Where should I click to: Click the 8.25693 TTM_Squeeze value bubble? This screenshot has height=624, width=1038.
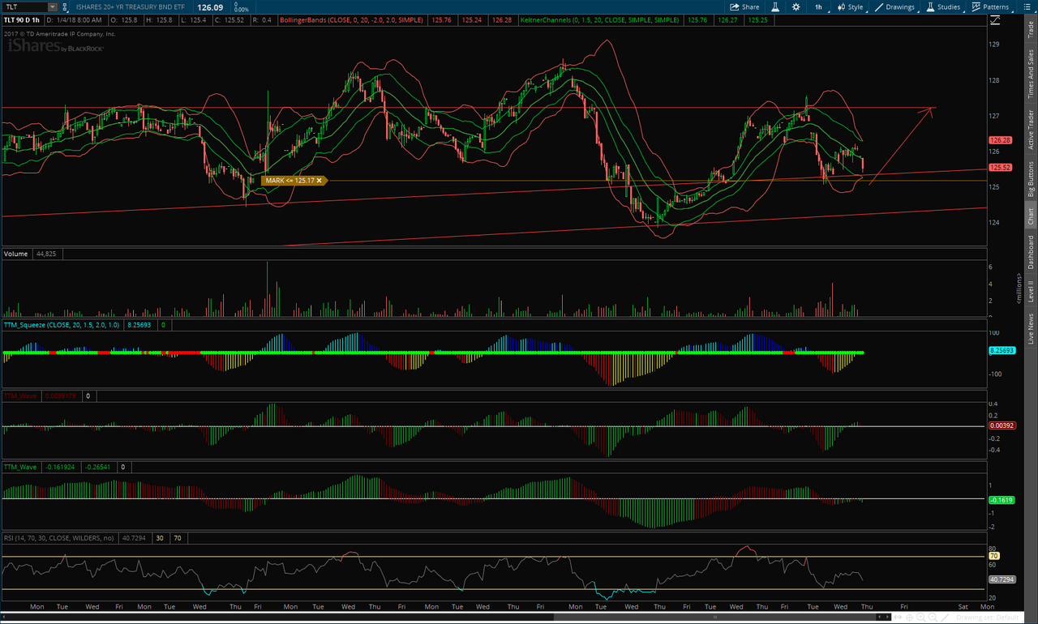1001,350
